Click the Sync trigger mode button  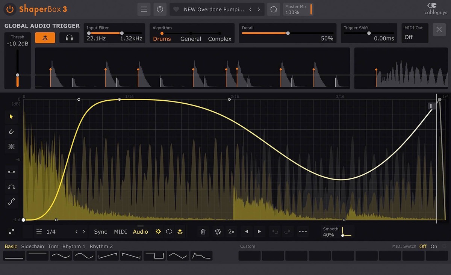101,232
